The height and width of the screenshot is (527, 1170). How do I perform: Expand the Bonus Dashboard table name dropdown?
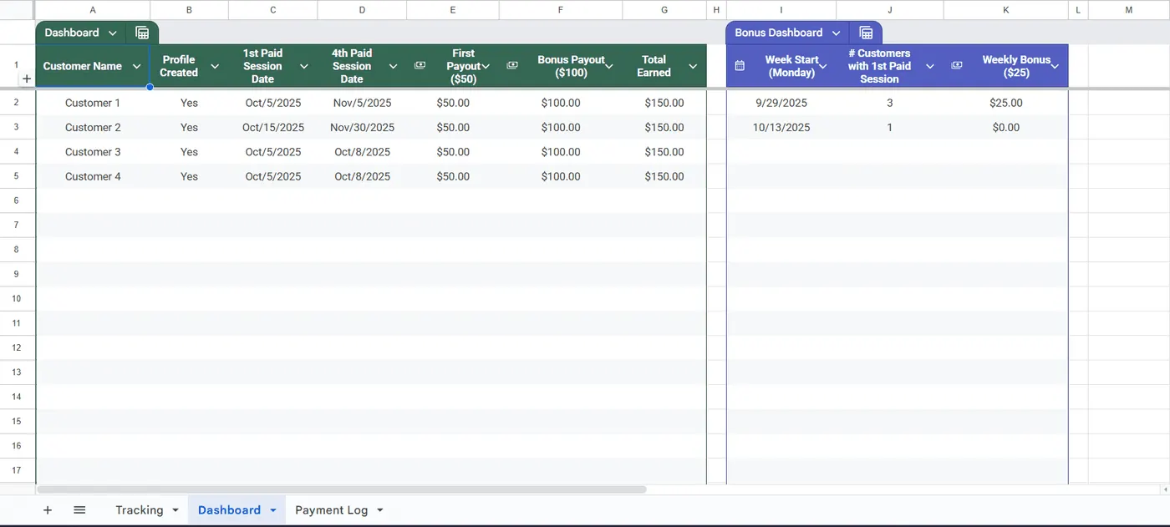click(836, 33)
